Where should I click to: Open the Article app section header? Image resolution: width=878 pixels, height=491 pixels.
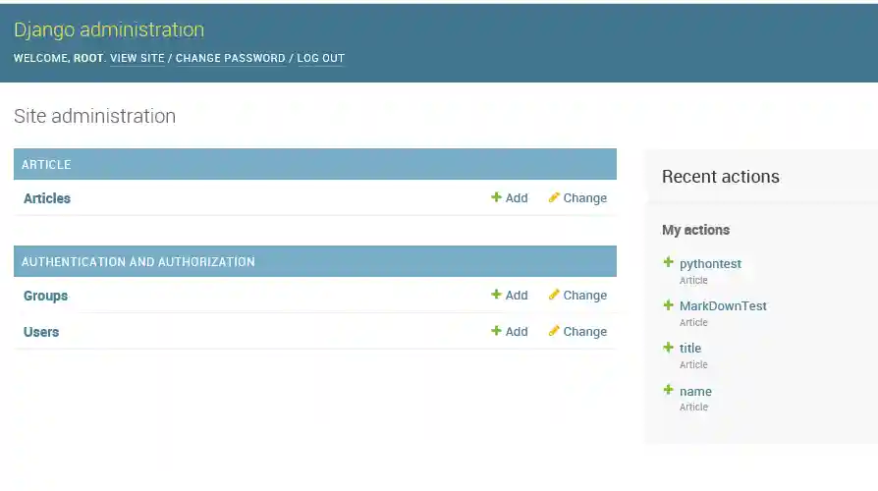46,164
